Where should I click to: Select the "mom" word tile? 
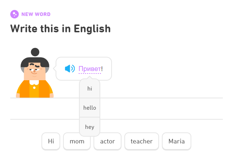tap(77, 141)
